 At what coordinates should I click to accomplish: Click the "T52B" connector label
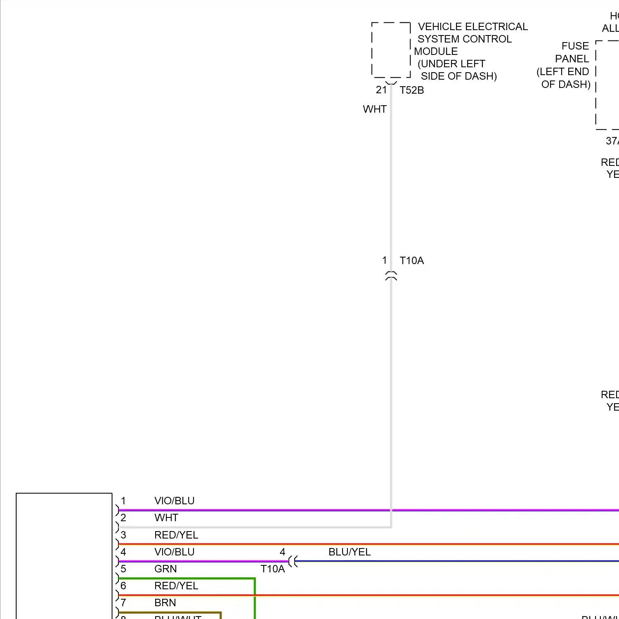point(412,90)
